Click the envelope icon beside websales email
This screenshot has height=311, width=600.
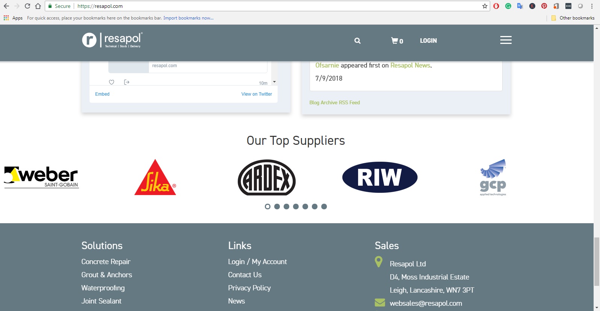coord(380,302)
